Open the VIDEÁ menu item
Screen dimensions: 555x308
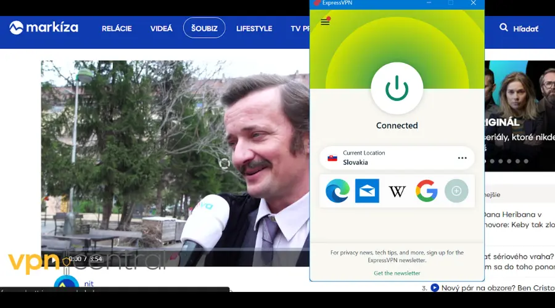[162, 28]
